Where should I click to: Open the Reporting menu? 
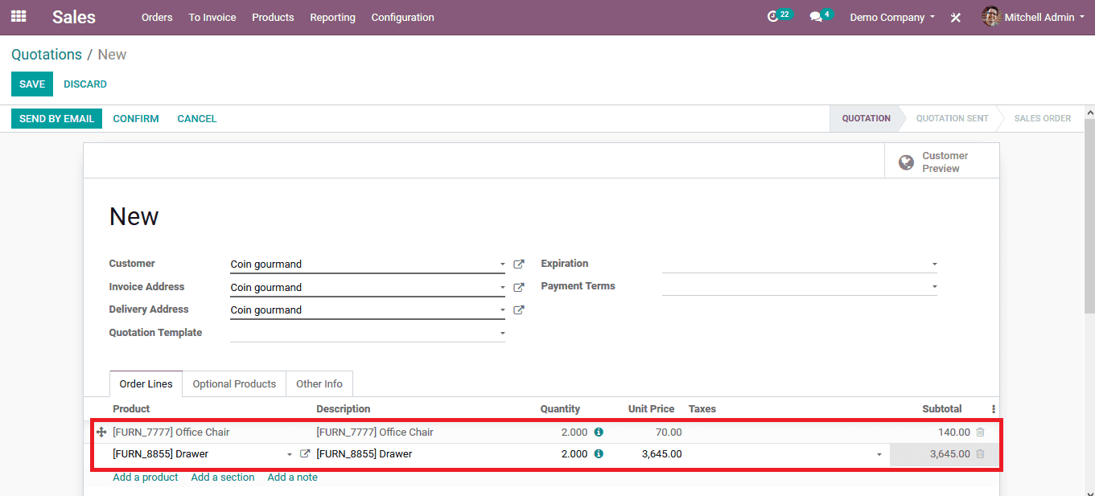pos(332,17)
